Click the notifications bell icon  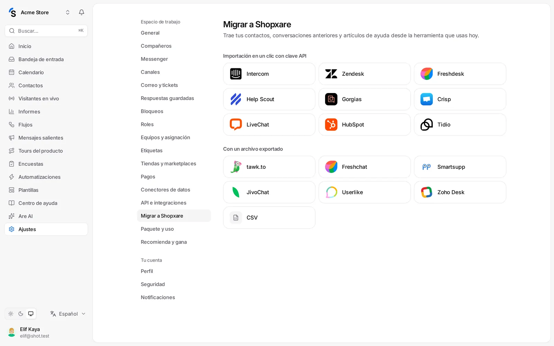pos(81,12)
